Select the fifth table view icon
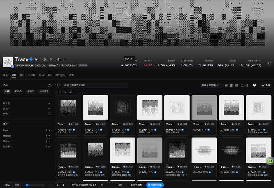 [247, 85]
